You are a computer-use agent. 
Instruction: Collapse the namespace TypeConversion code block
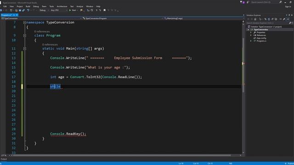[x=24, y=22]
